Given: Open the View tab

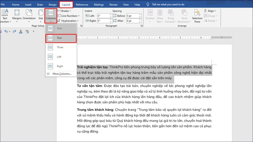Looking at the screenshot, I should [x=126, y=4].
